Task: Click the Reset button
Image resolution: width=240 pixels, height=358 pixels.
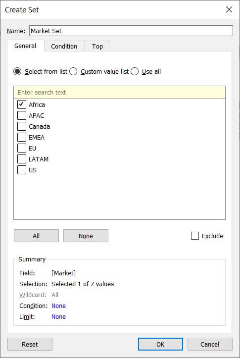Action: (x=30, y=344)
